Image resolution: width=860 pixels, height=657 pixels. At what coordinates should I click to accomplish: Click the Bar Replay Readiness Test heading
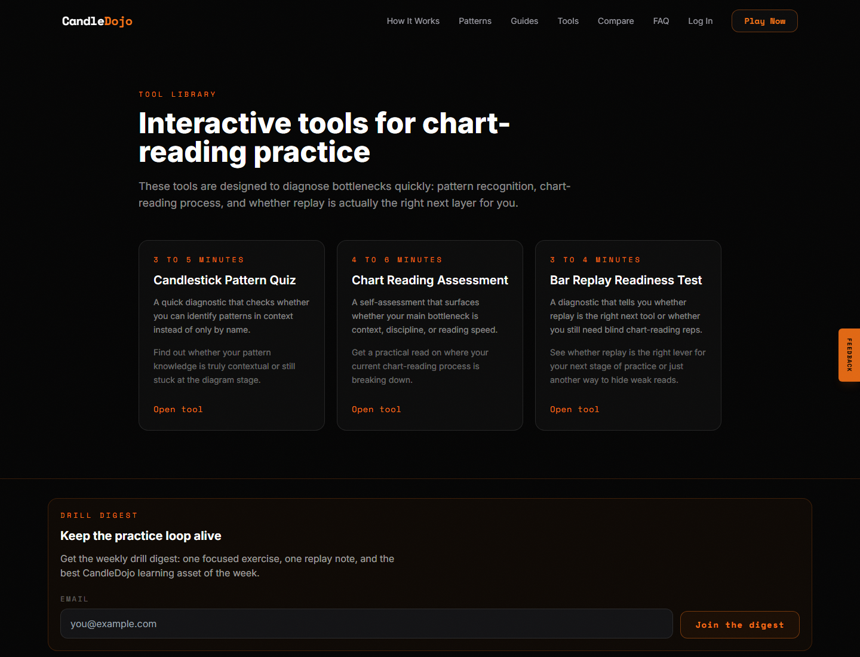[625, 280]
